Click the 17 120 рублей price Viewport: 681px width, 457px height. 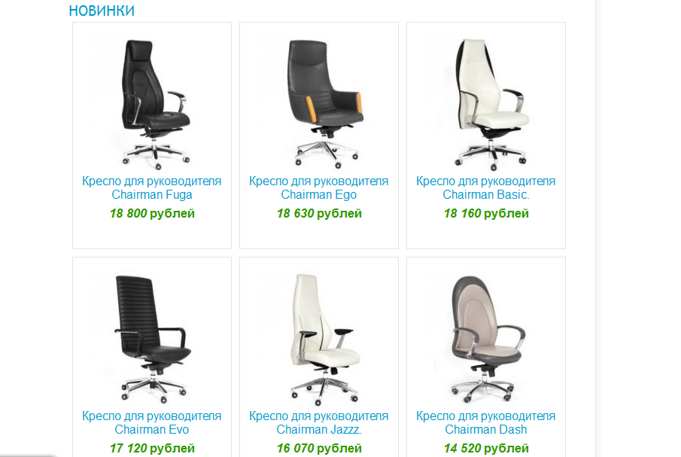[152, 448]
